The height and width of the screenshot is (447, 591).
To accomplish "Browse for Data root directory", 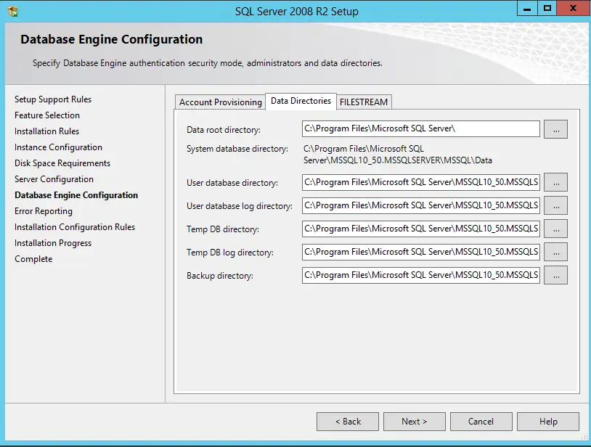I will 555,128.
